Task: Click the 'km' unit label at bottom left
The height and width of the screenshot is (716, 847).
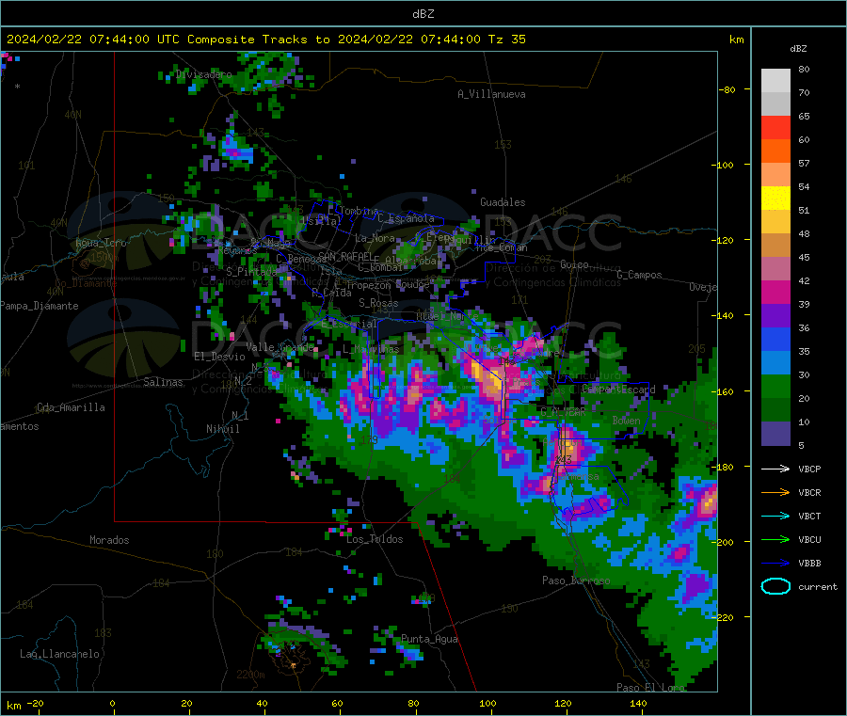Action: tap(13, 706)
